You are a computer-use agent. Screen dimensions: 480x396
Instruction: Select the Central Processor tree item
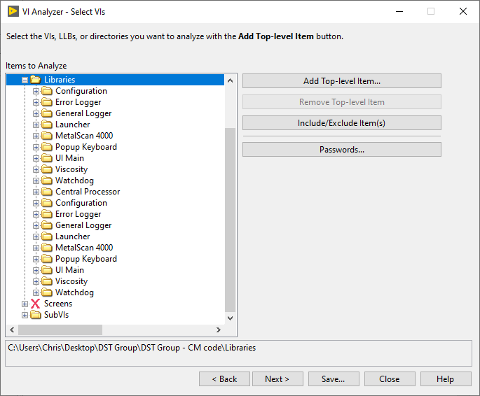[x=88, y=192]
